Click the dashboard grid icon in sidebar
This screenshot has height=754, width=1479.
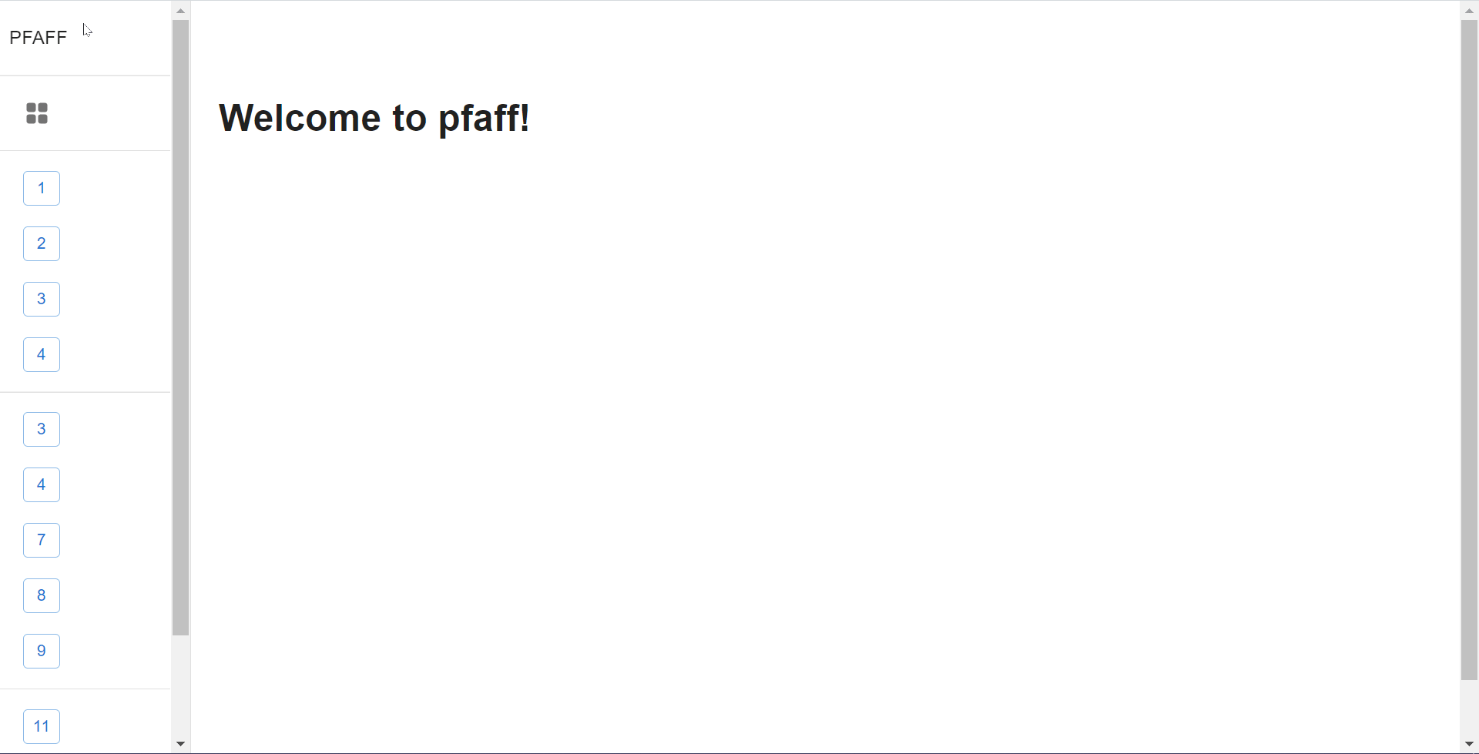37,113
